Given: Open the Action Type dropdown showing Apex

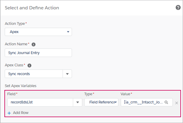Looking at the screenshot, I should tap(38, 32).
